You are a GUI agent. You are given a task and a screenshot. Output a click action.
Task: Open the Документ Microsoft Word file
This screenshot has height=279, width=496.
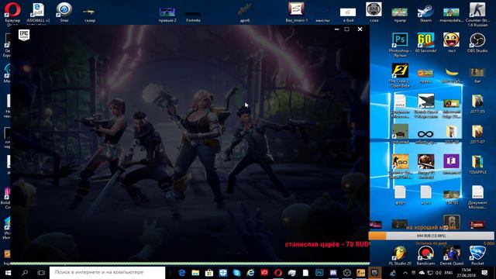coord(477,197)
